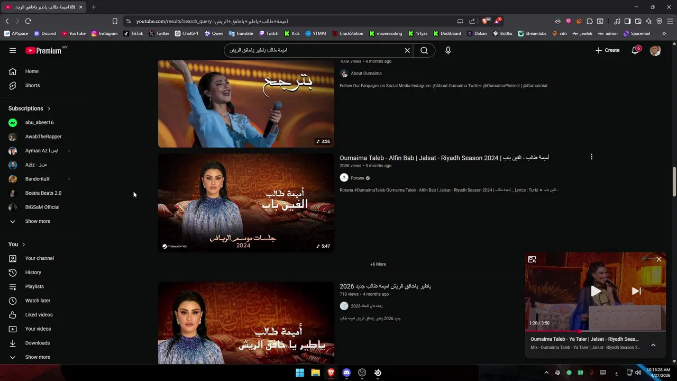Viewport: 677px width, 381px height.
Task: Open Alfin Bab video title
Action: 444,158
